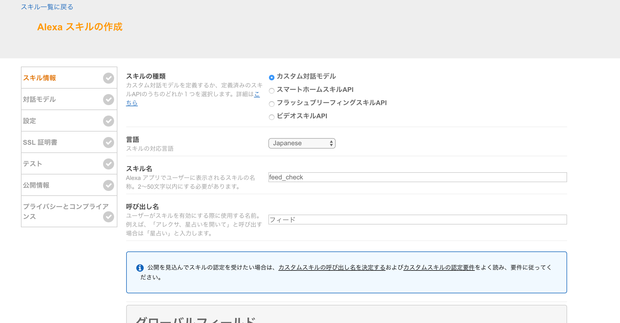The image size is (620, 323).
Task: Open 公開情報 tab in sidebar
Action: (69, 185)
